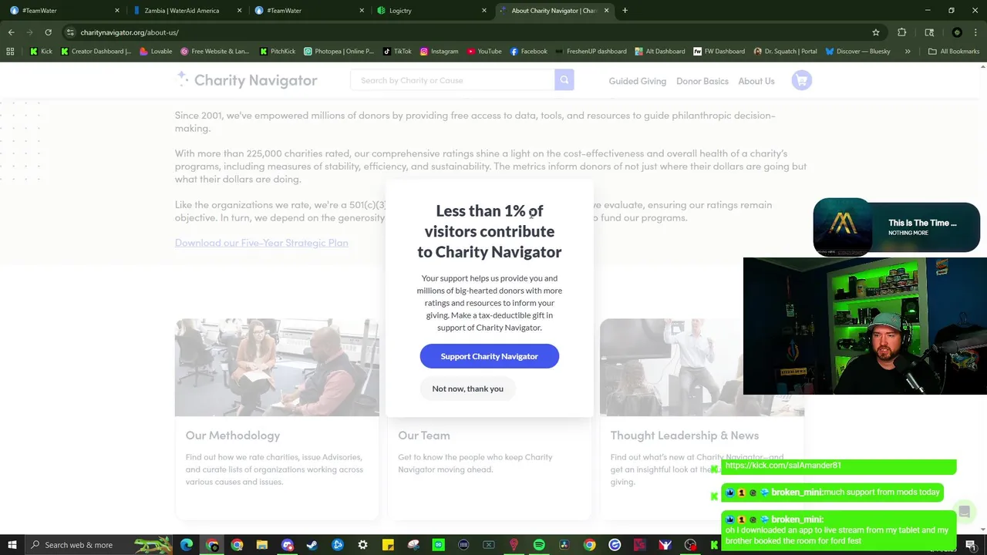Open the Windows Start menu
This screenshot has height=555, width=987.
point(12,545)
